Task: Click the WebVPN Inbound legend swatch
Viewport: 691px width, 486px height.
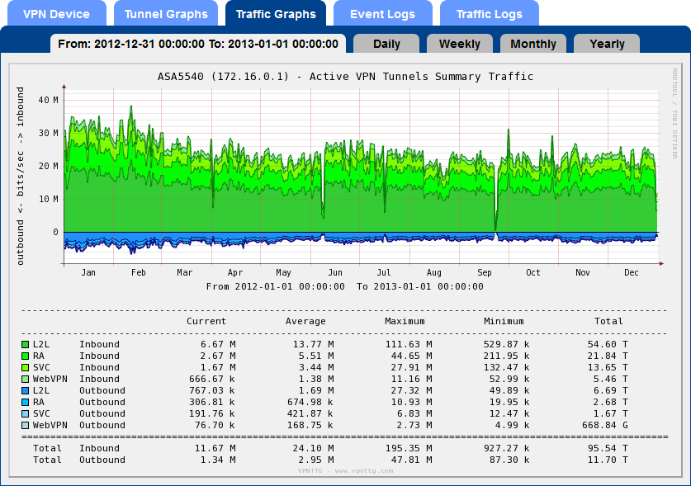Action: pos(26,379)
